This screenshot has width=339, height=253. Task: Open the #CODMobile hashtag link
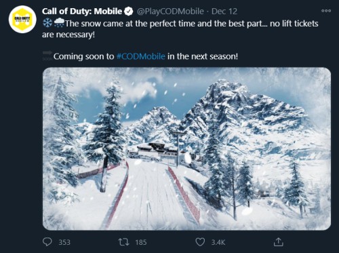[x=141, y=56]
